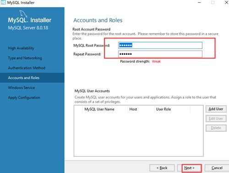Viewport: 229px width, 173px height.
Task: Click the maximize window button
Action: click(x=213, y=3)
